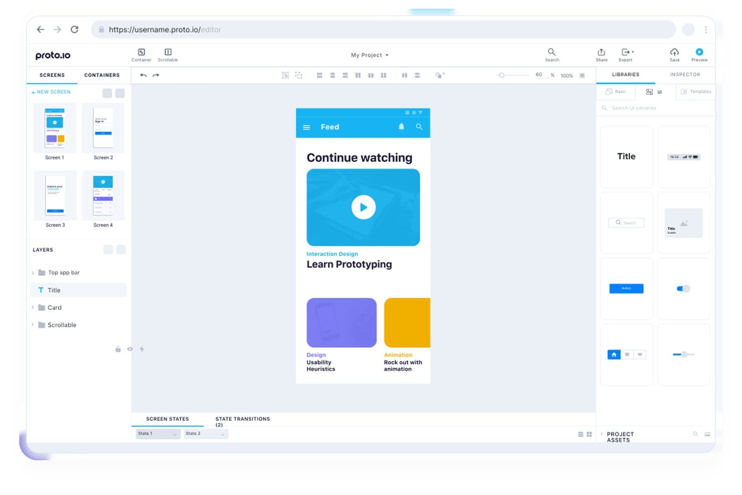The width and height of the screenshot is (742, 495).
Task: Save the project with Save icon
Action: (674, 52)
